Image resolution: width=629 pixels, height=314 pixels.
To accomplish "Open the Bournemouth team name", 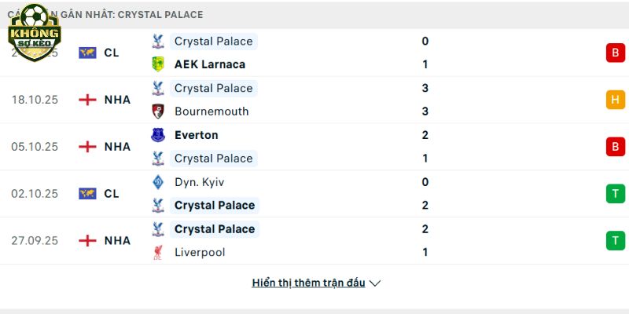I will [x=212, y=111].
